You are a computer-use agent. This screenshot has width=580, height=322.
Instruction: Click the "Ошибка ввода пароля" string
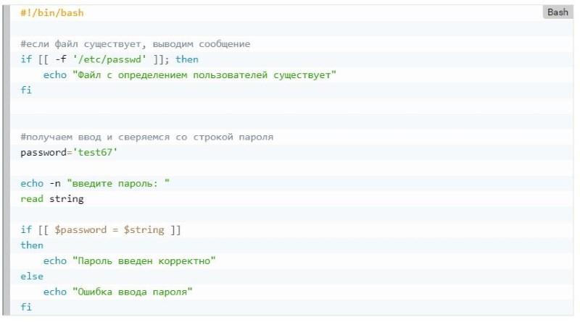133,292
